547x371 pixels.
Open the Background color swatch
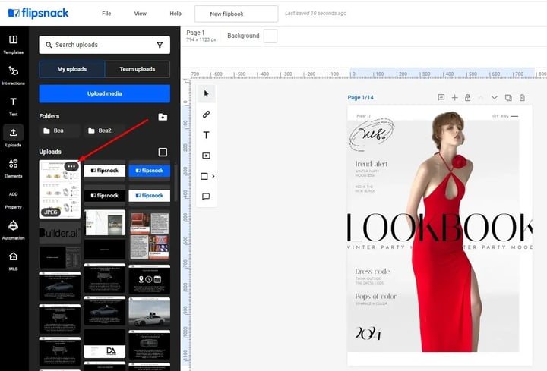point(270,36)
